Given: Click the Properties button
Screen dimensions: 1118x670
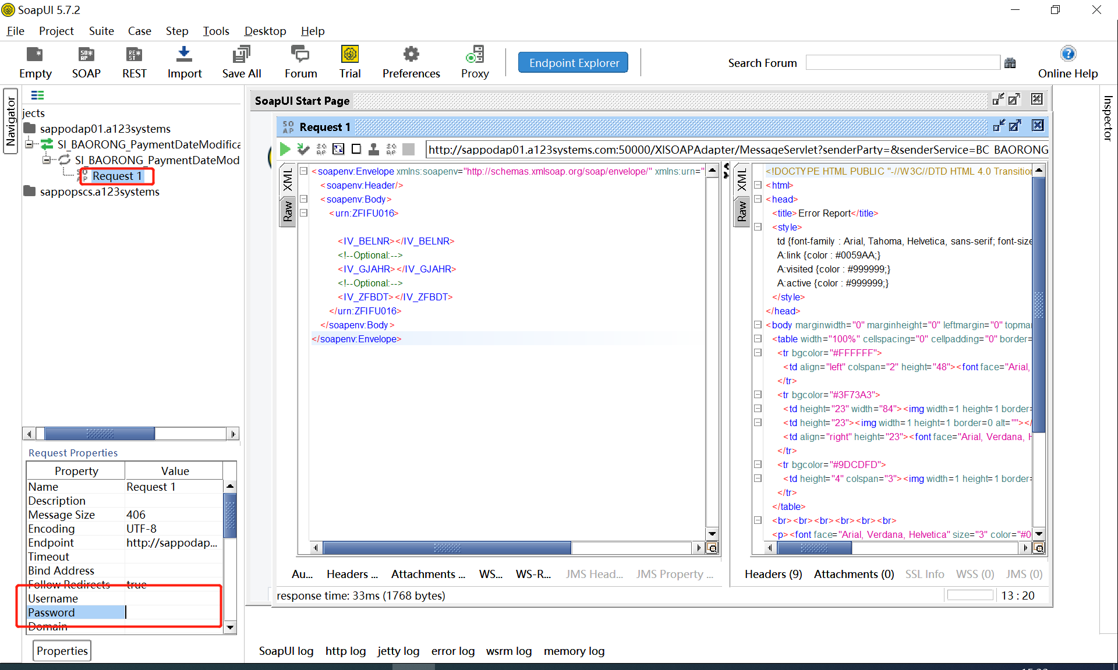Looking at the screenshot, I should point(62,651).
